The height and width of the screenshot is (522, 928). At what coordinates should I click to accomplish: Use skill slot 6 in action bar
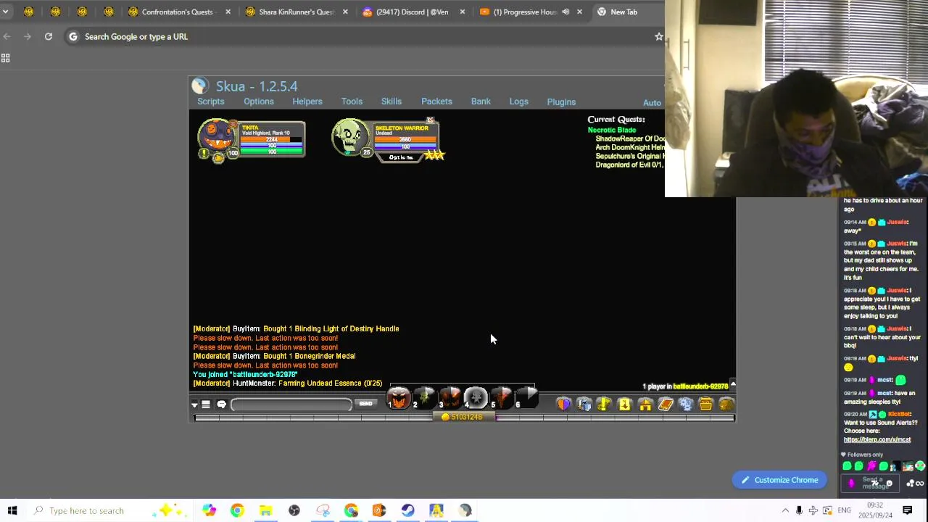click(526, 398)
